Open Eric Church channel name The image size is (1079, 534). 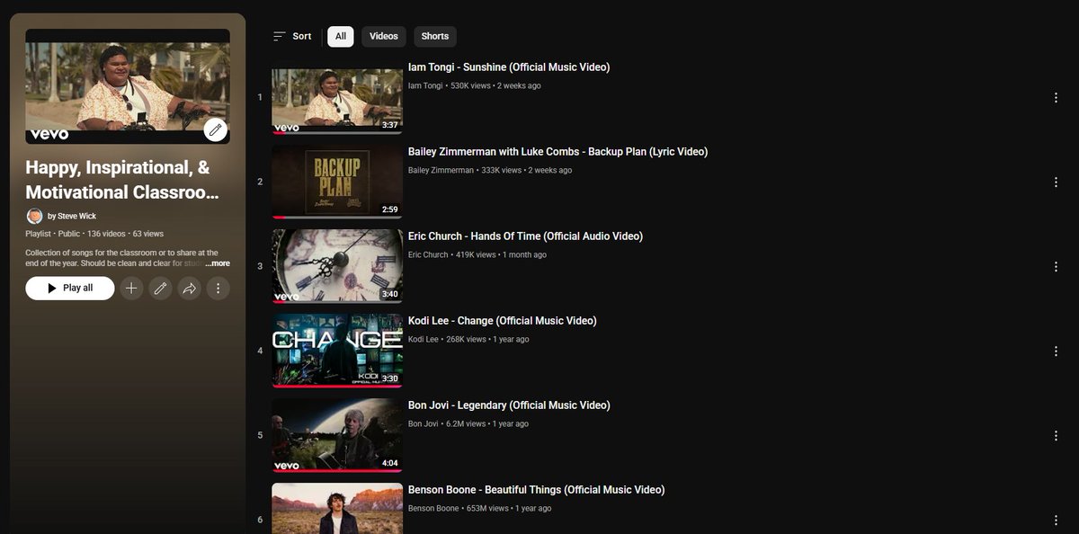[428, 255]
